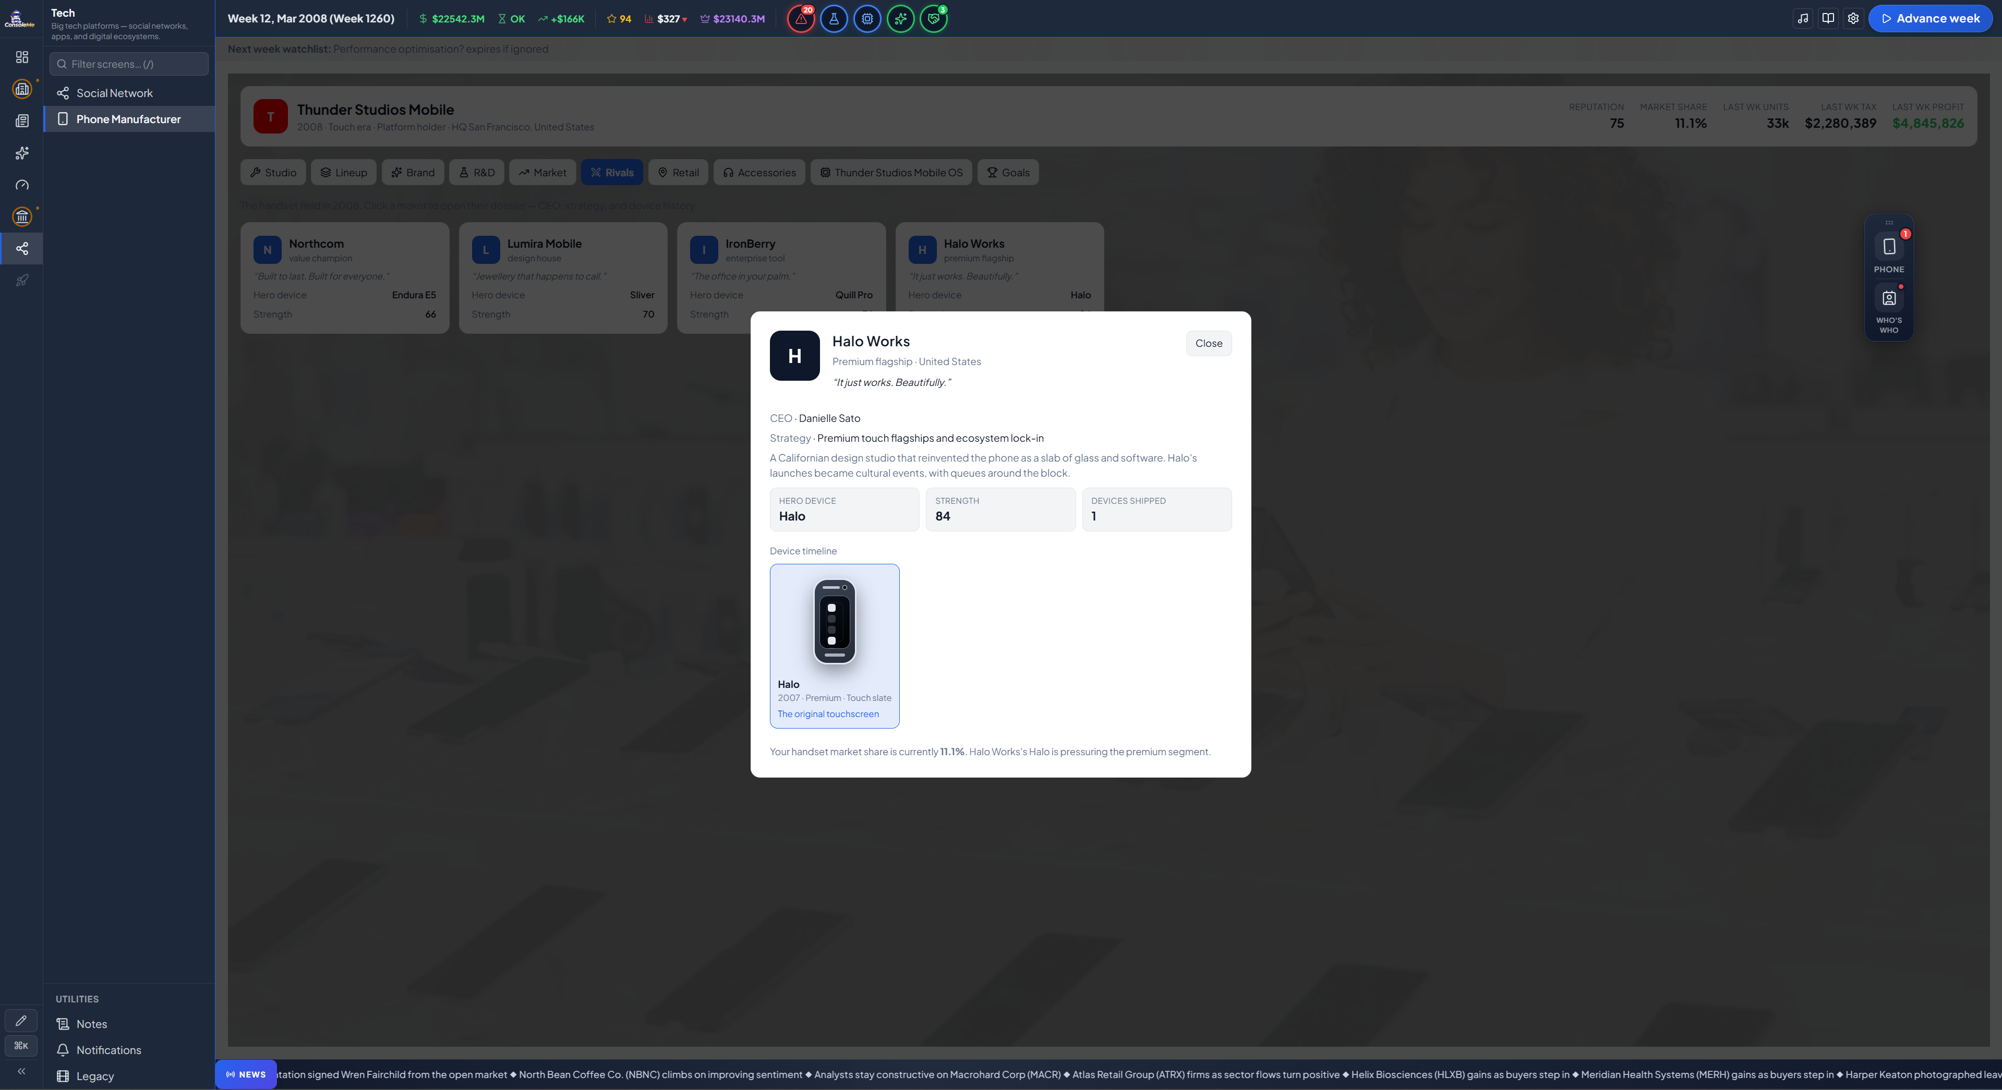Open settings gear icon
The image size is (2002, 1090).
[x=1853, y=19]
